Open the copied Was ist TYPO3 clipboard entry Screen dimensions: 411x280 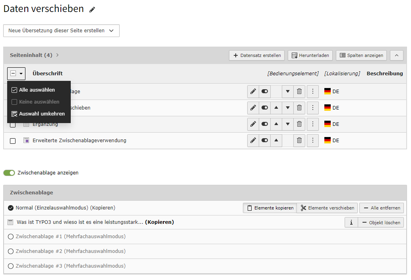coord(80,222)
